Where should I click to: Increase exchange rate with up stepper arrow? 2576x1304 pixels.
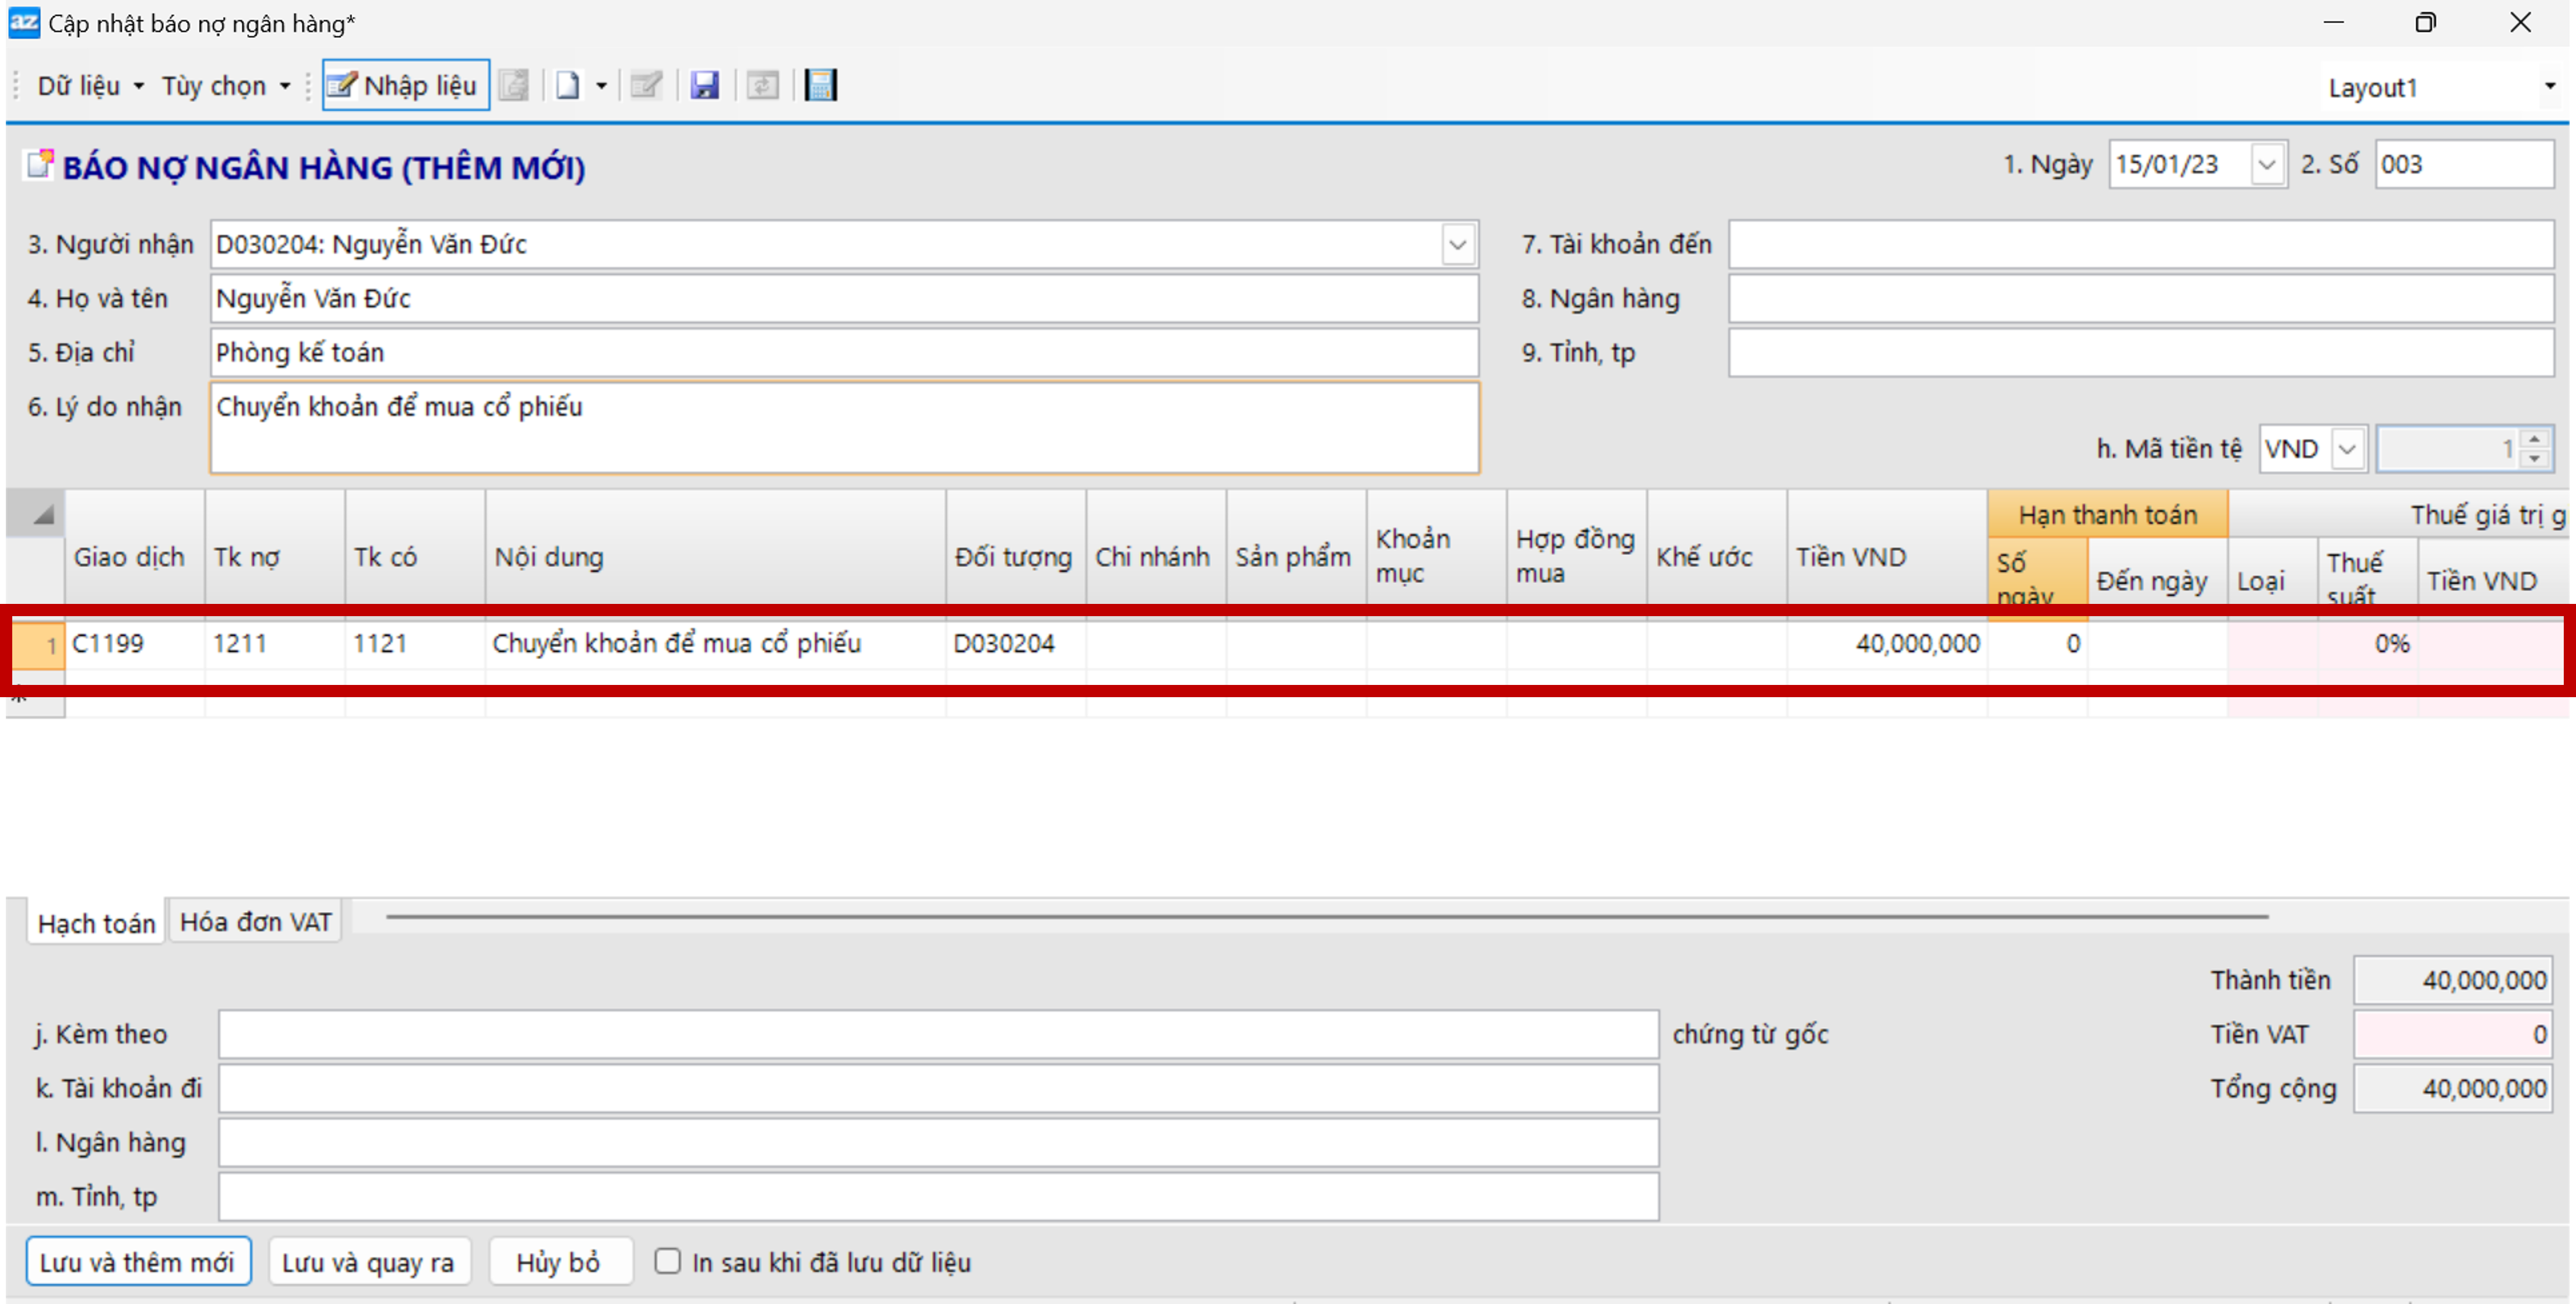click(x=2534, y=440)
